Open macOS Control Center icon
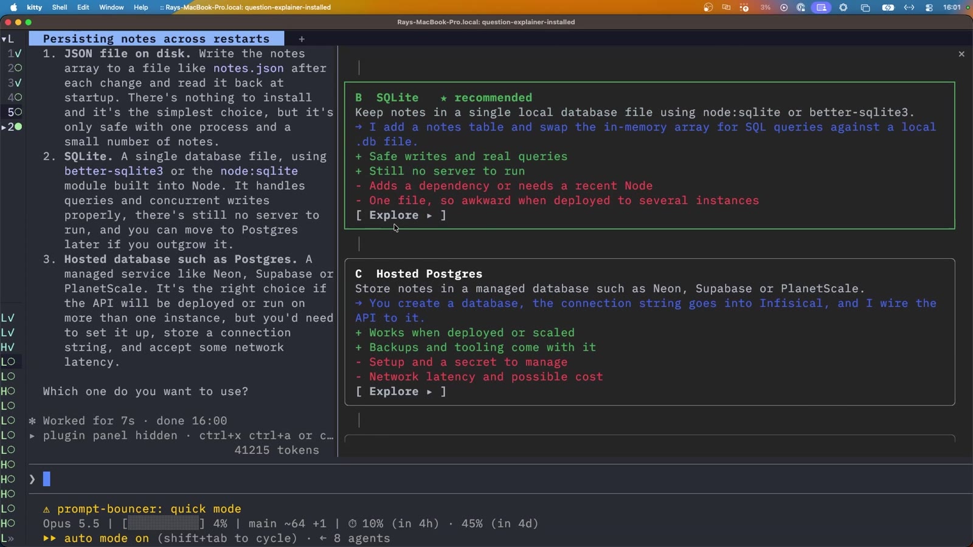The image size is (973, 547). click(x=929, y=7)
